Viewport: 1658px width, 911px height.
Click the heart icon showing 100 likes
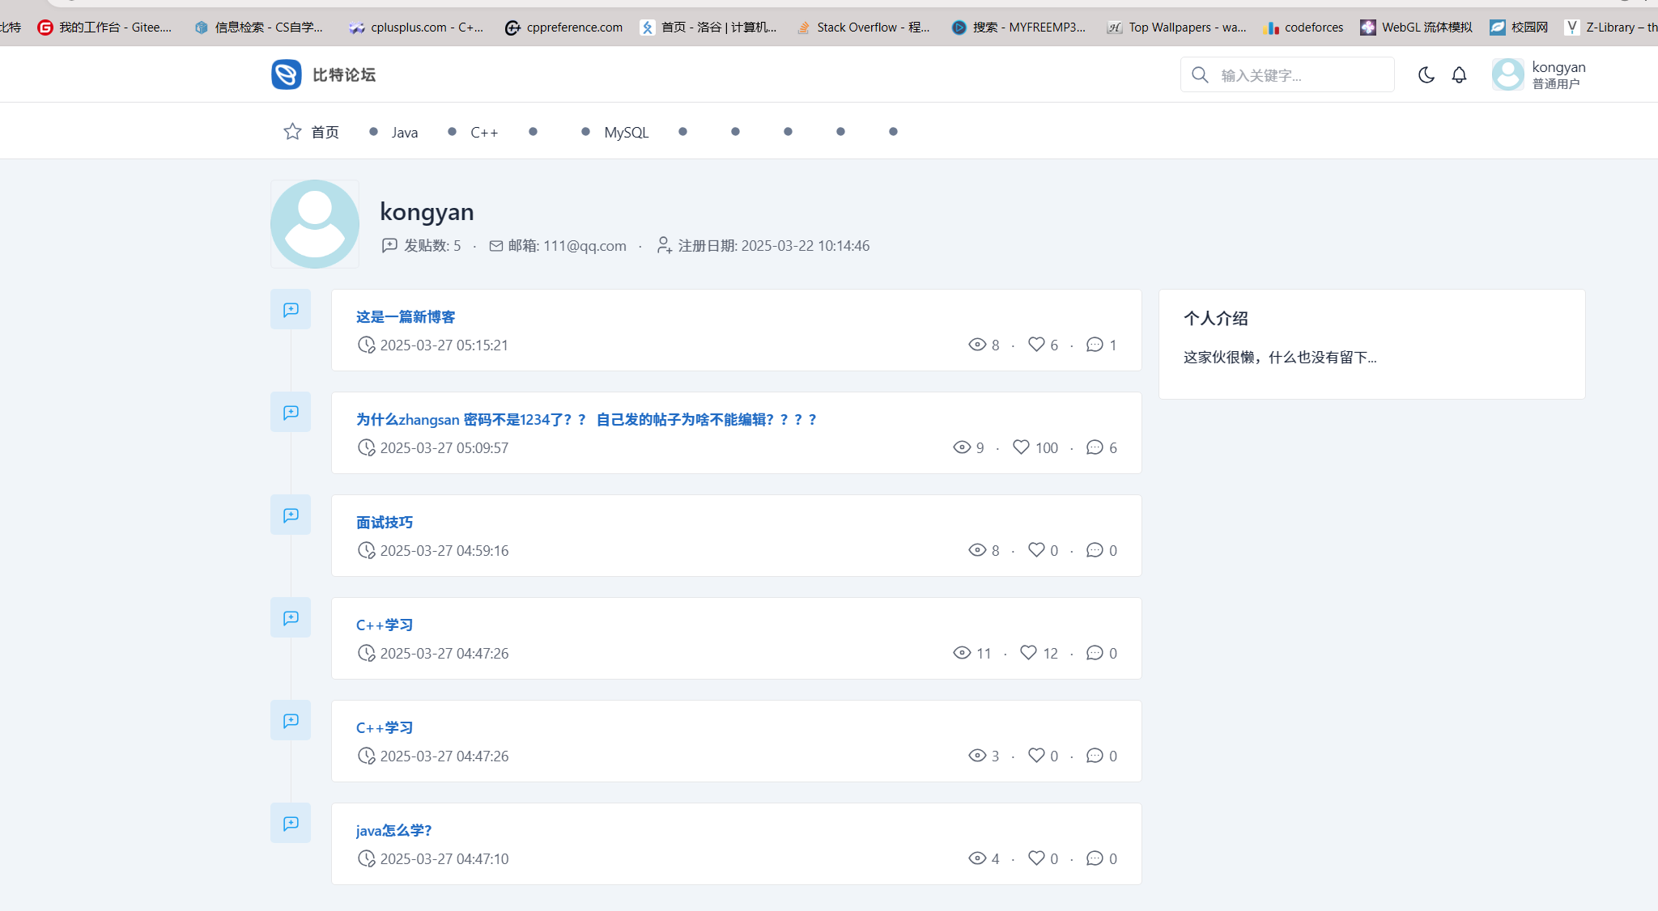point(1021,447)
